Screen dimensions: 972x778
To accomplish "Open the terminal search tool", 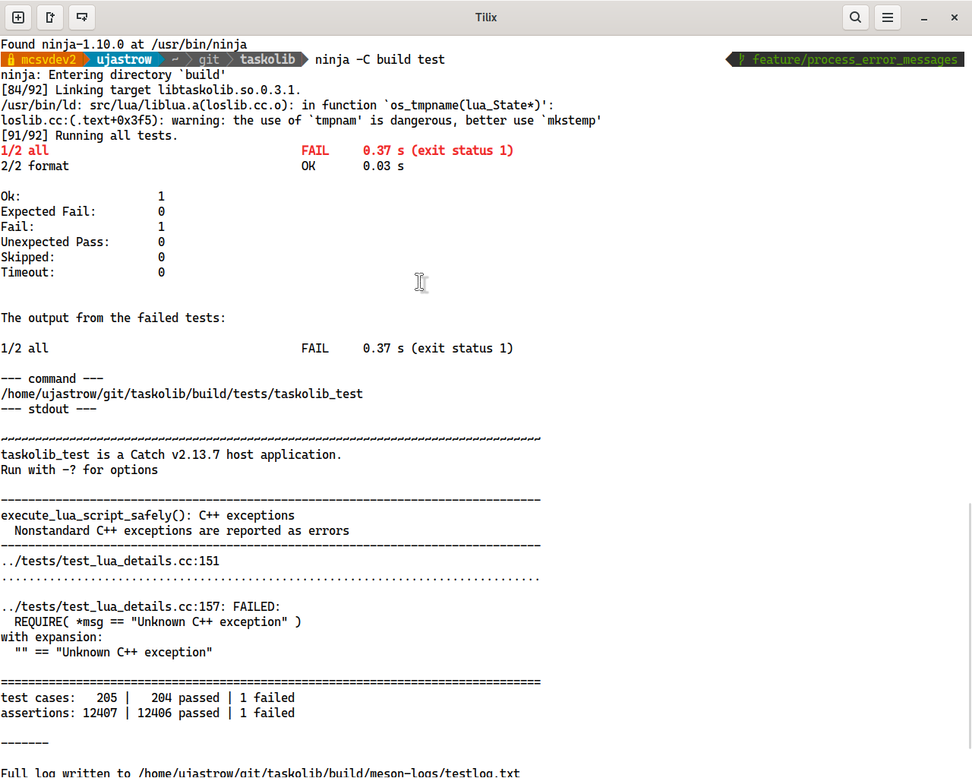I will pyautogui.click(x=856, y=17).
